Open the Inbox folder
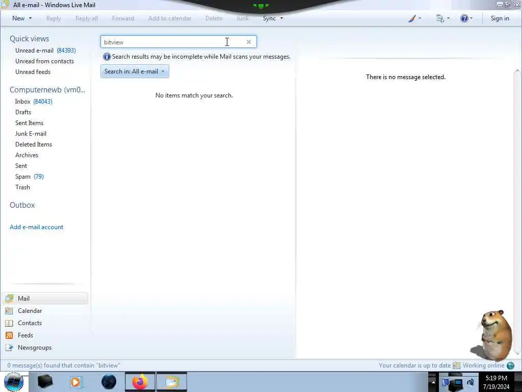Image resolution: width=522 pixels, height=392 pixels. (x=34, y=102)
